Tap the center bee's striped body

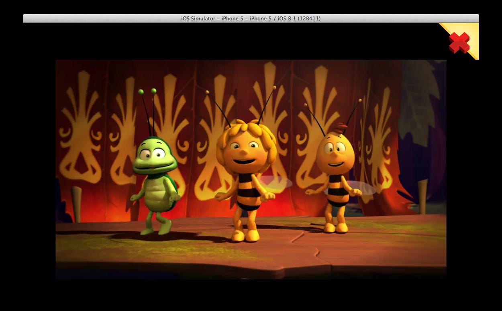[248, 192]
